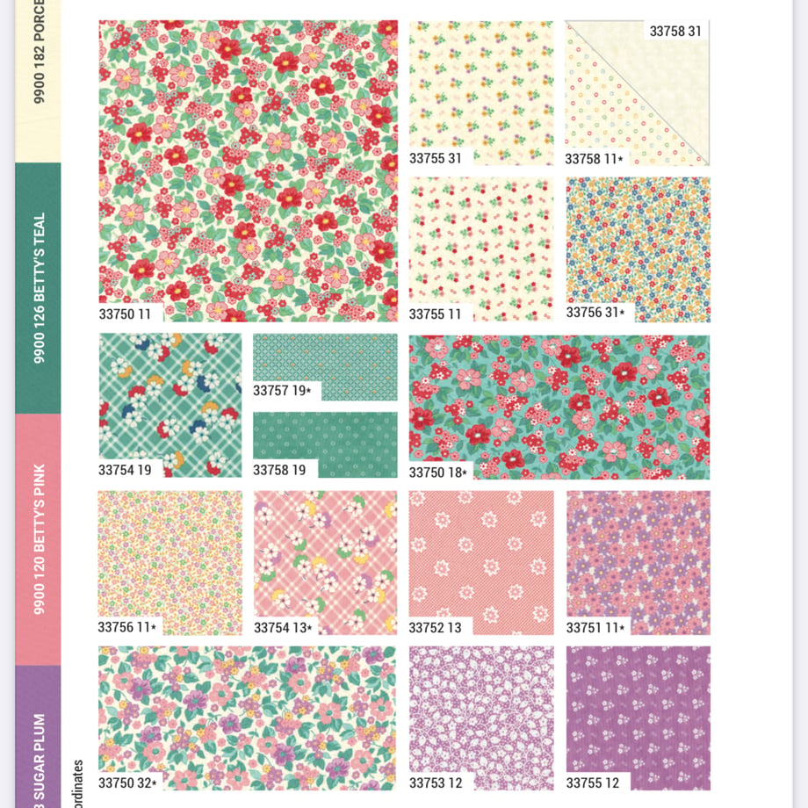Select the large red floral swatch 33750 11
The image size is (808, 808).
248,171
